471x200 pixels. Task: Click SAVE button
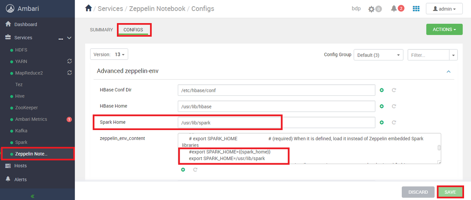(x=450, y=192)
